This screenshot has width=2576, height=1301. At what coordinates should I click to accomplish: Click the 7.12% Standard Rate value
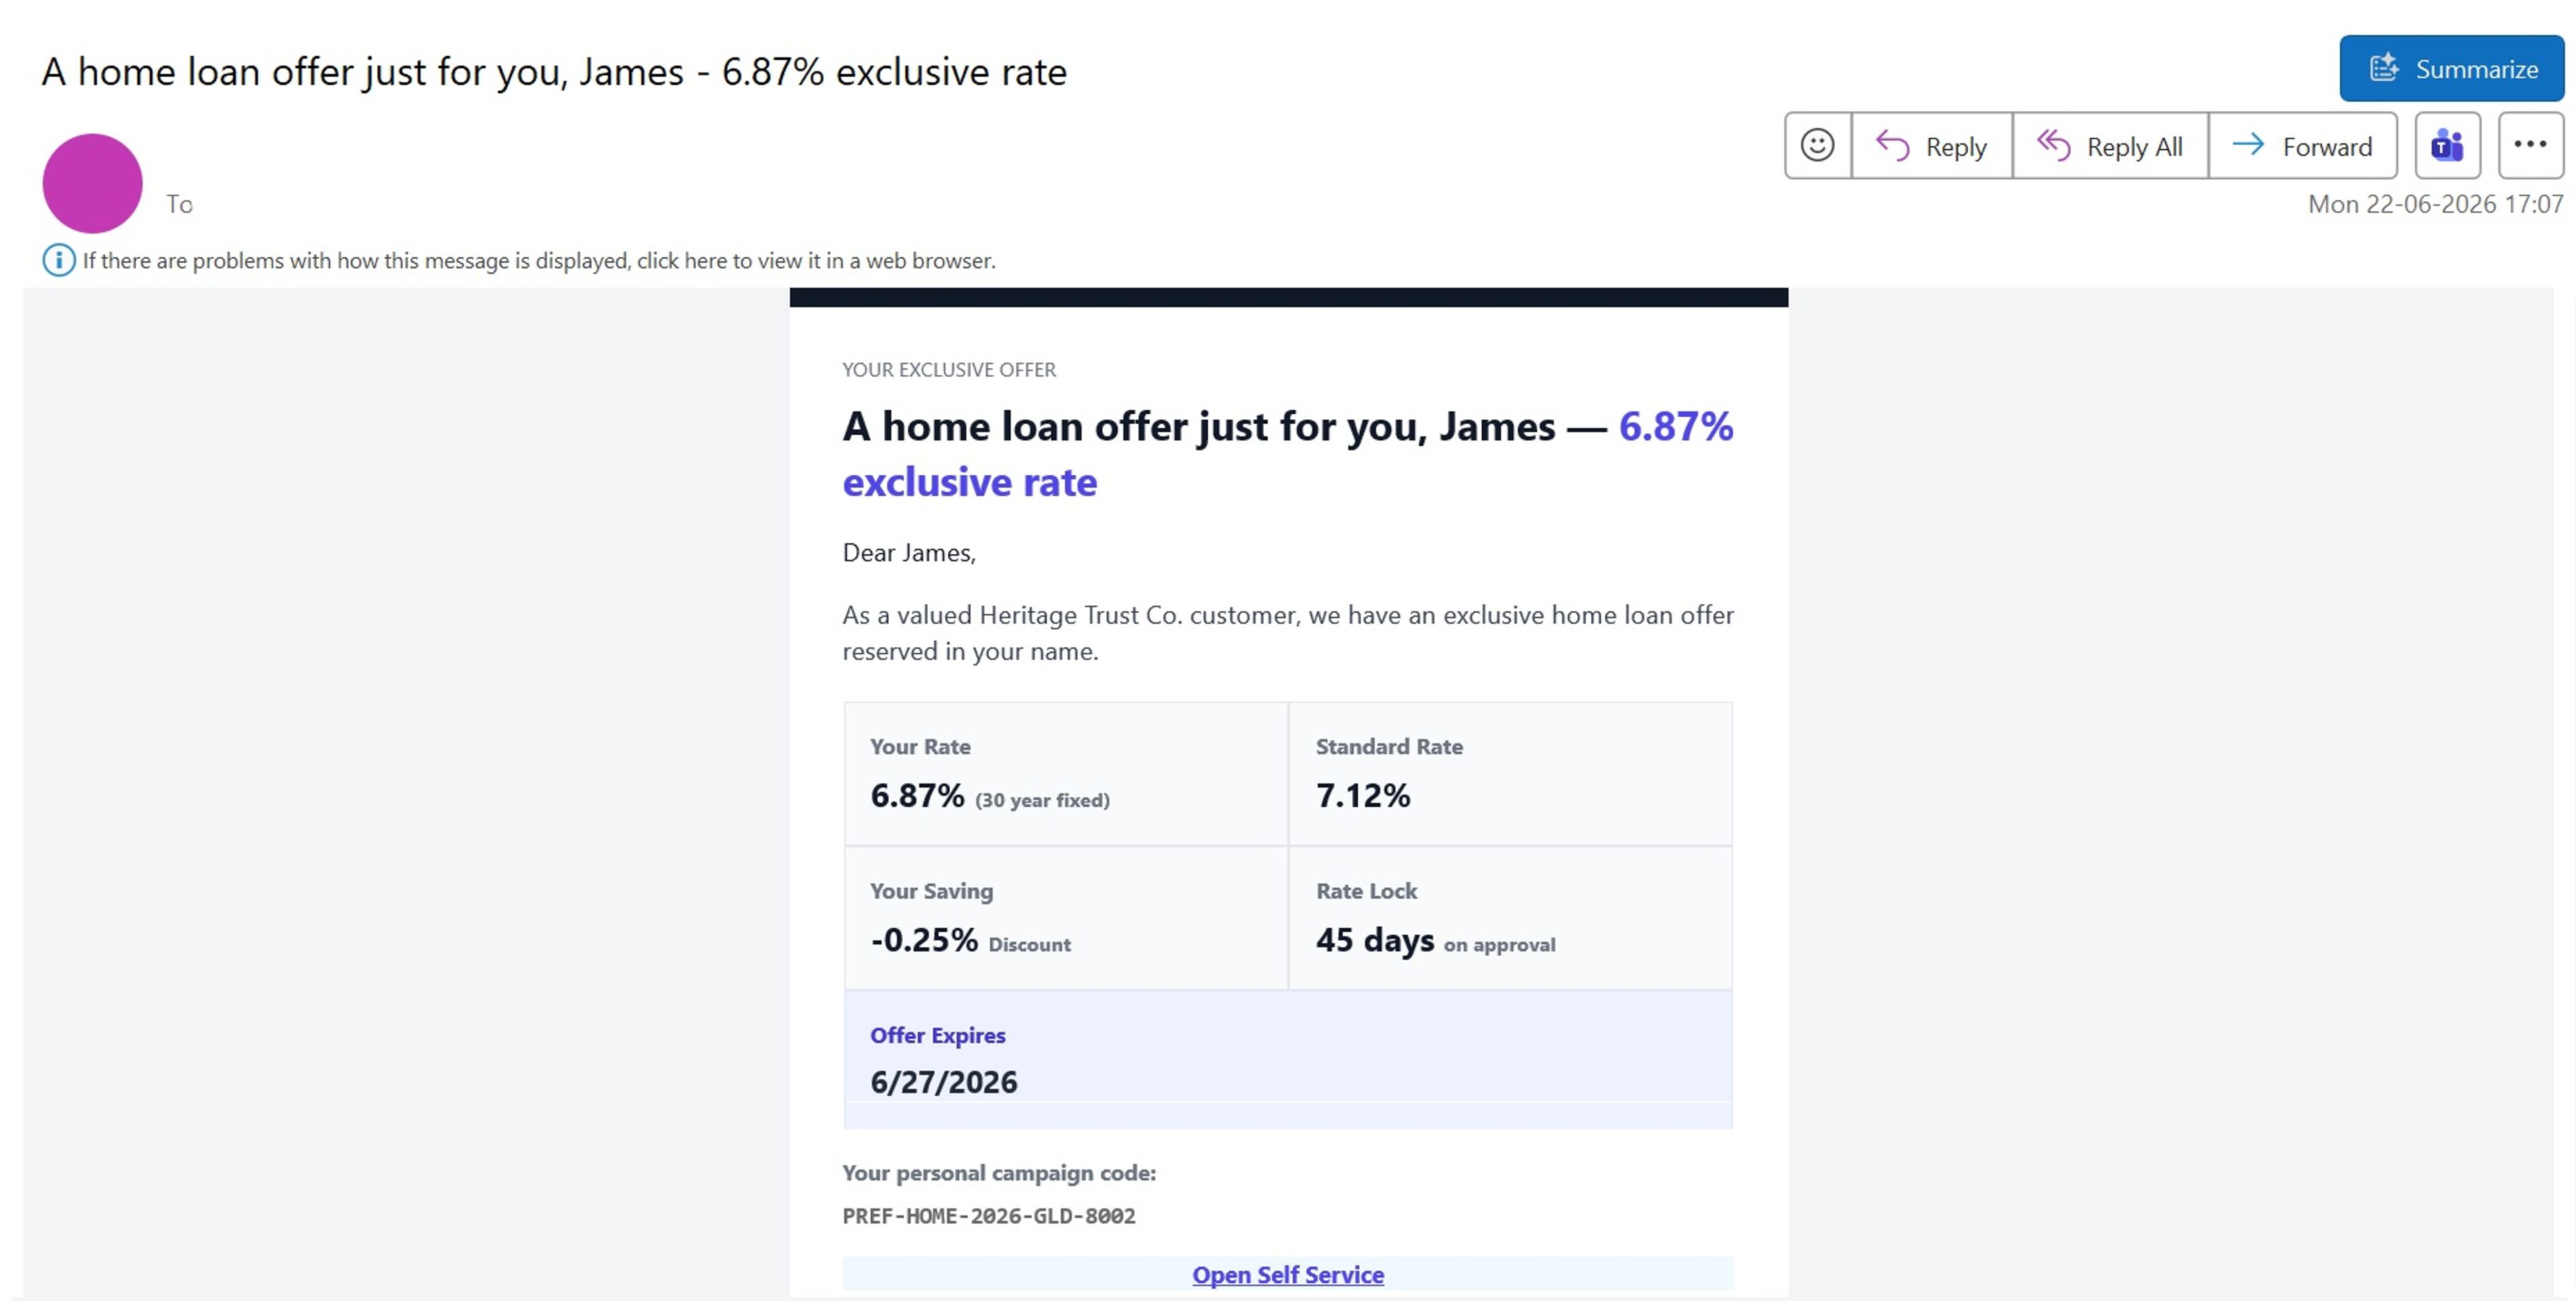[1362, 795]
